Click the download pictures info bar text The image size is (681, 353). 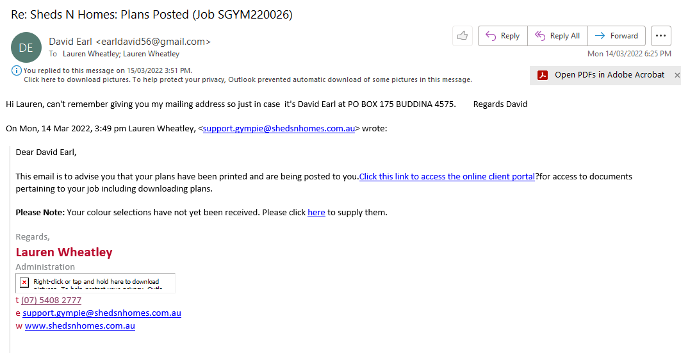[x=247, y=79]
